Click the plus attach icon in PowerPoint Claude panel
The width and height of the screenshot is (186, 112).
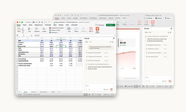(146, 81)
